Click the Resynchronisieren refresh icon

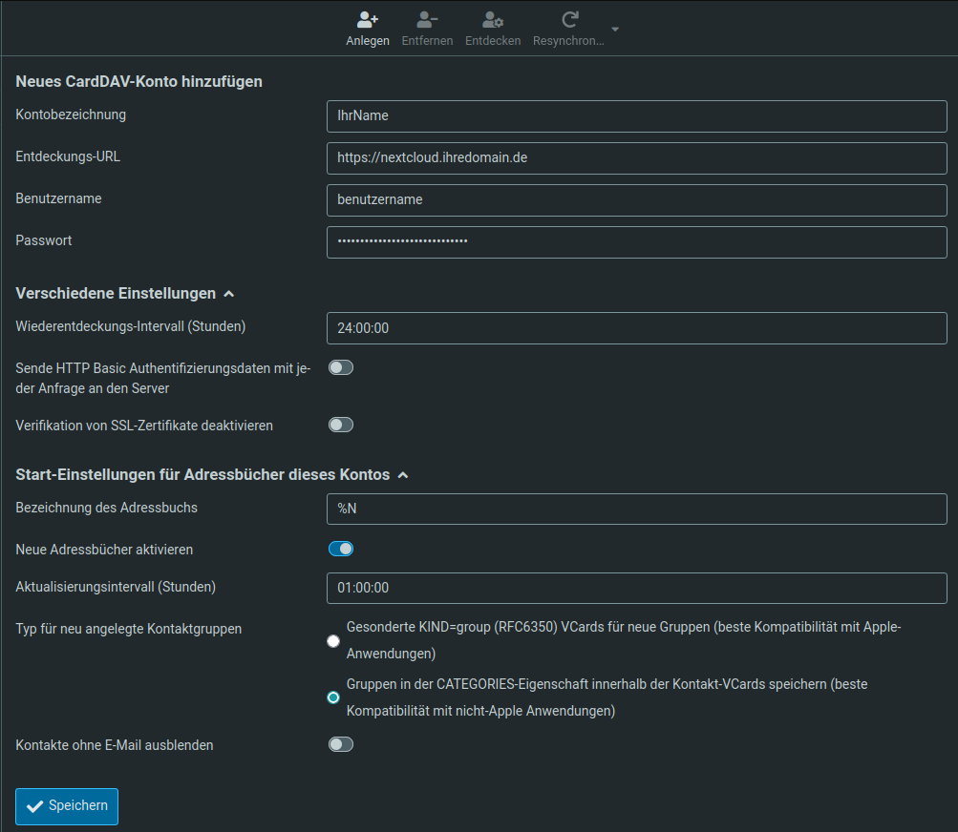click(x=569, y=20)
